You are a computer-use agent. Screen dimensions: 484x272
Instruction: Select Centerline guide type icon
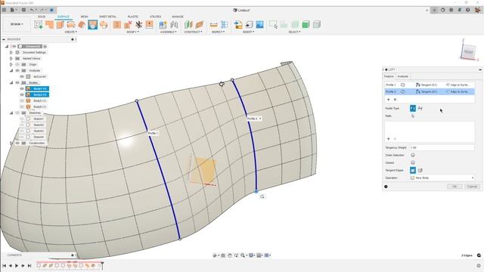(420, 108)
